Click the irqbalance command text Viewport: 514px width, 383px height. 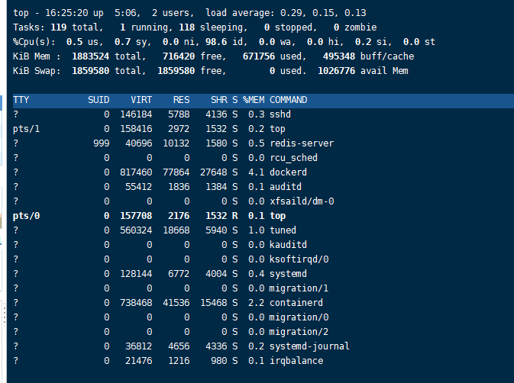[x=296, y=361]
